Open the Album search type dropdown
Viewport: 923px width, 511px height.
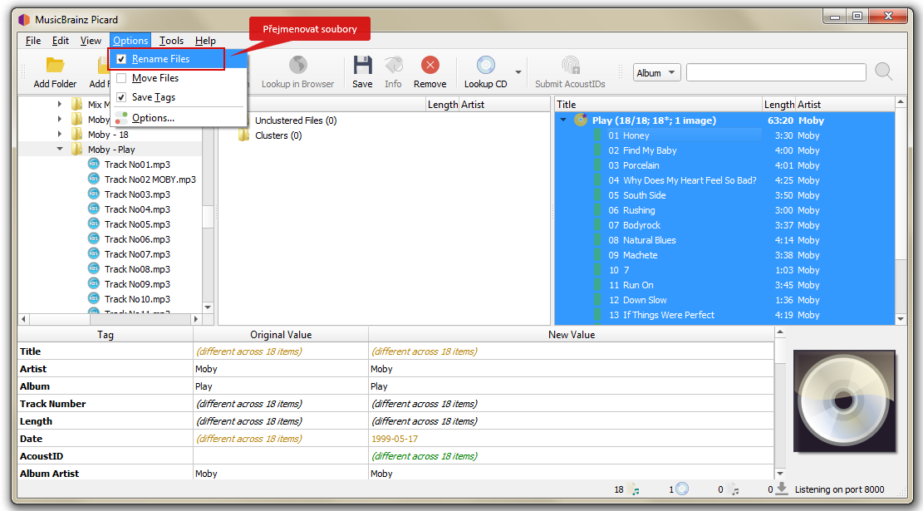point(657,72)
